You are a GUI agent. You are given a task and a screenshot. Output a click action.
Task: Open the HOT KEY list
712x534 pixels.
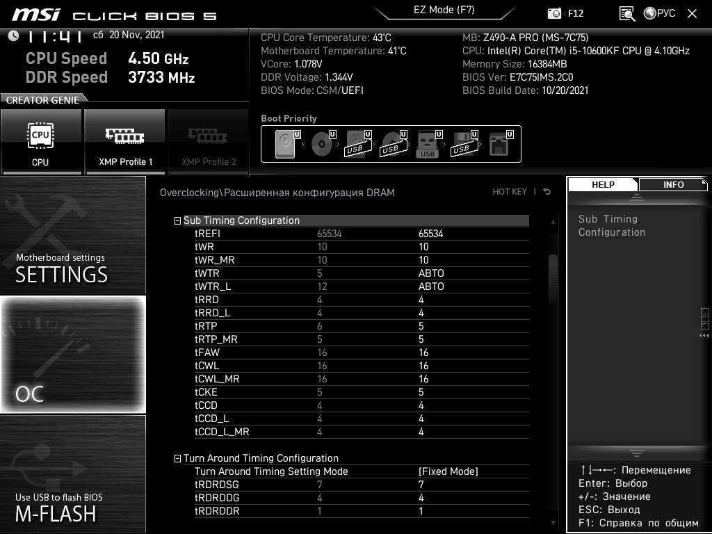point(510,192)
